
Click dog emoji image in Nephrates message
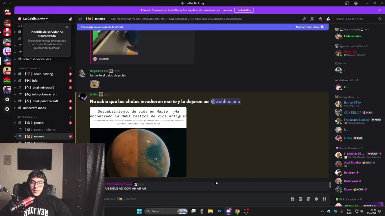(x=94, y=84)
